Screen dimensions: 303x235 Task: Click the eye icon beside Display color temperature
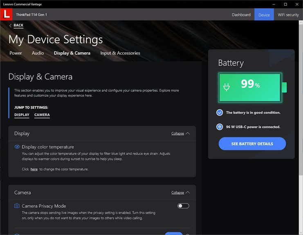[17, 147]
